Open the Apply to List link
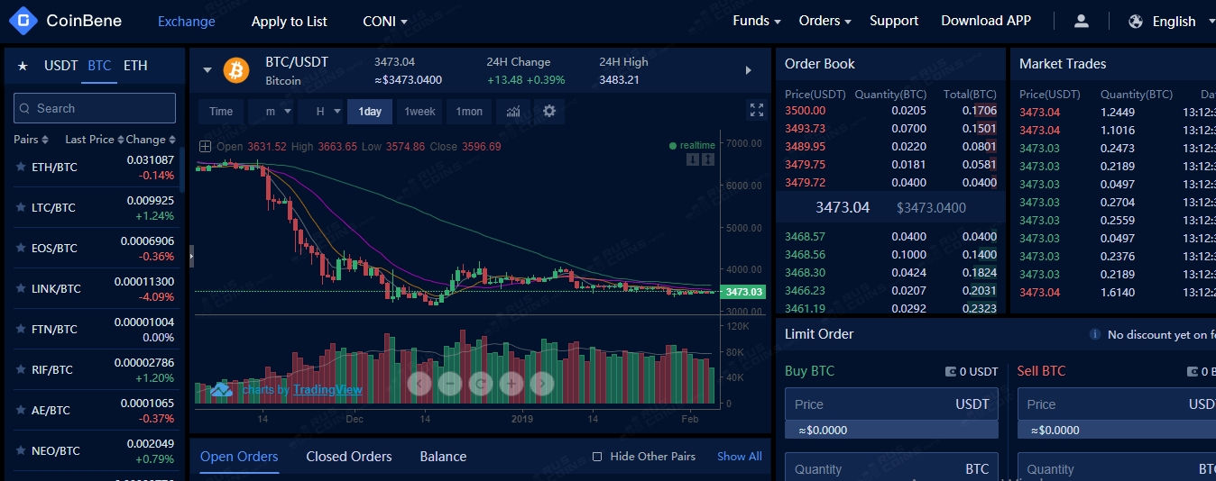 click(290, 21)
